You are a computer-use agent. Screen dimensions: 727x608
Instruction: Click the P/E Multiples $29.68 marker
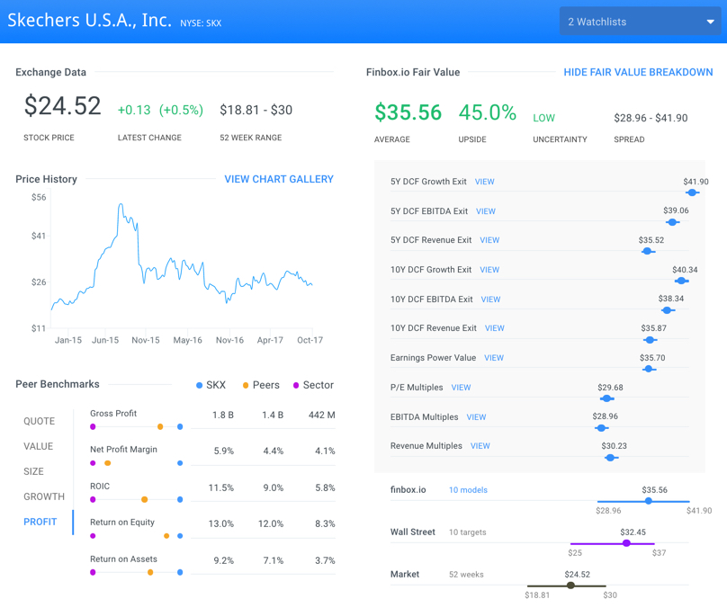pos(606,398)
